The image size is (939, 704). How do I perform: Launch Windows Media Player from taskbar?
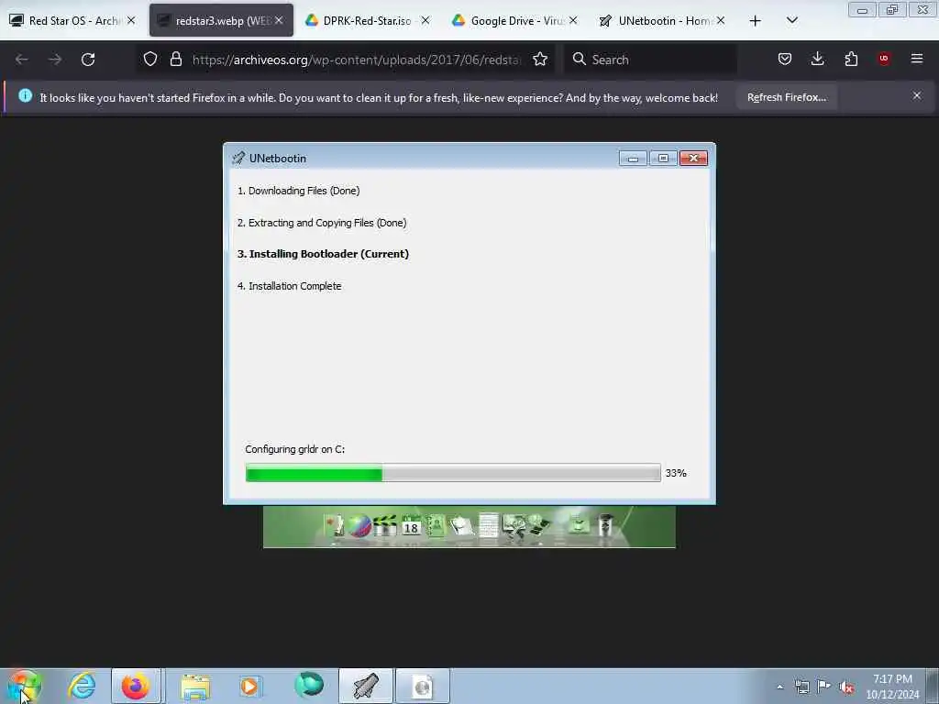249,686
